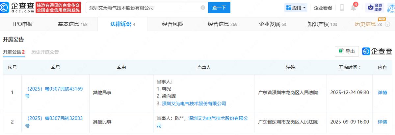
Task: Switch to the 基本信息 tab
Action: pos(72,24)
